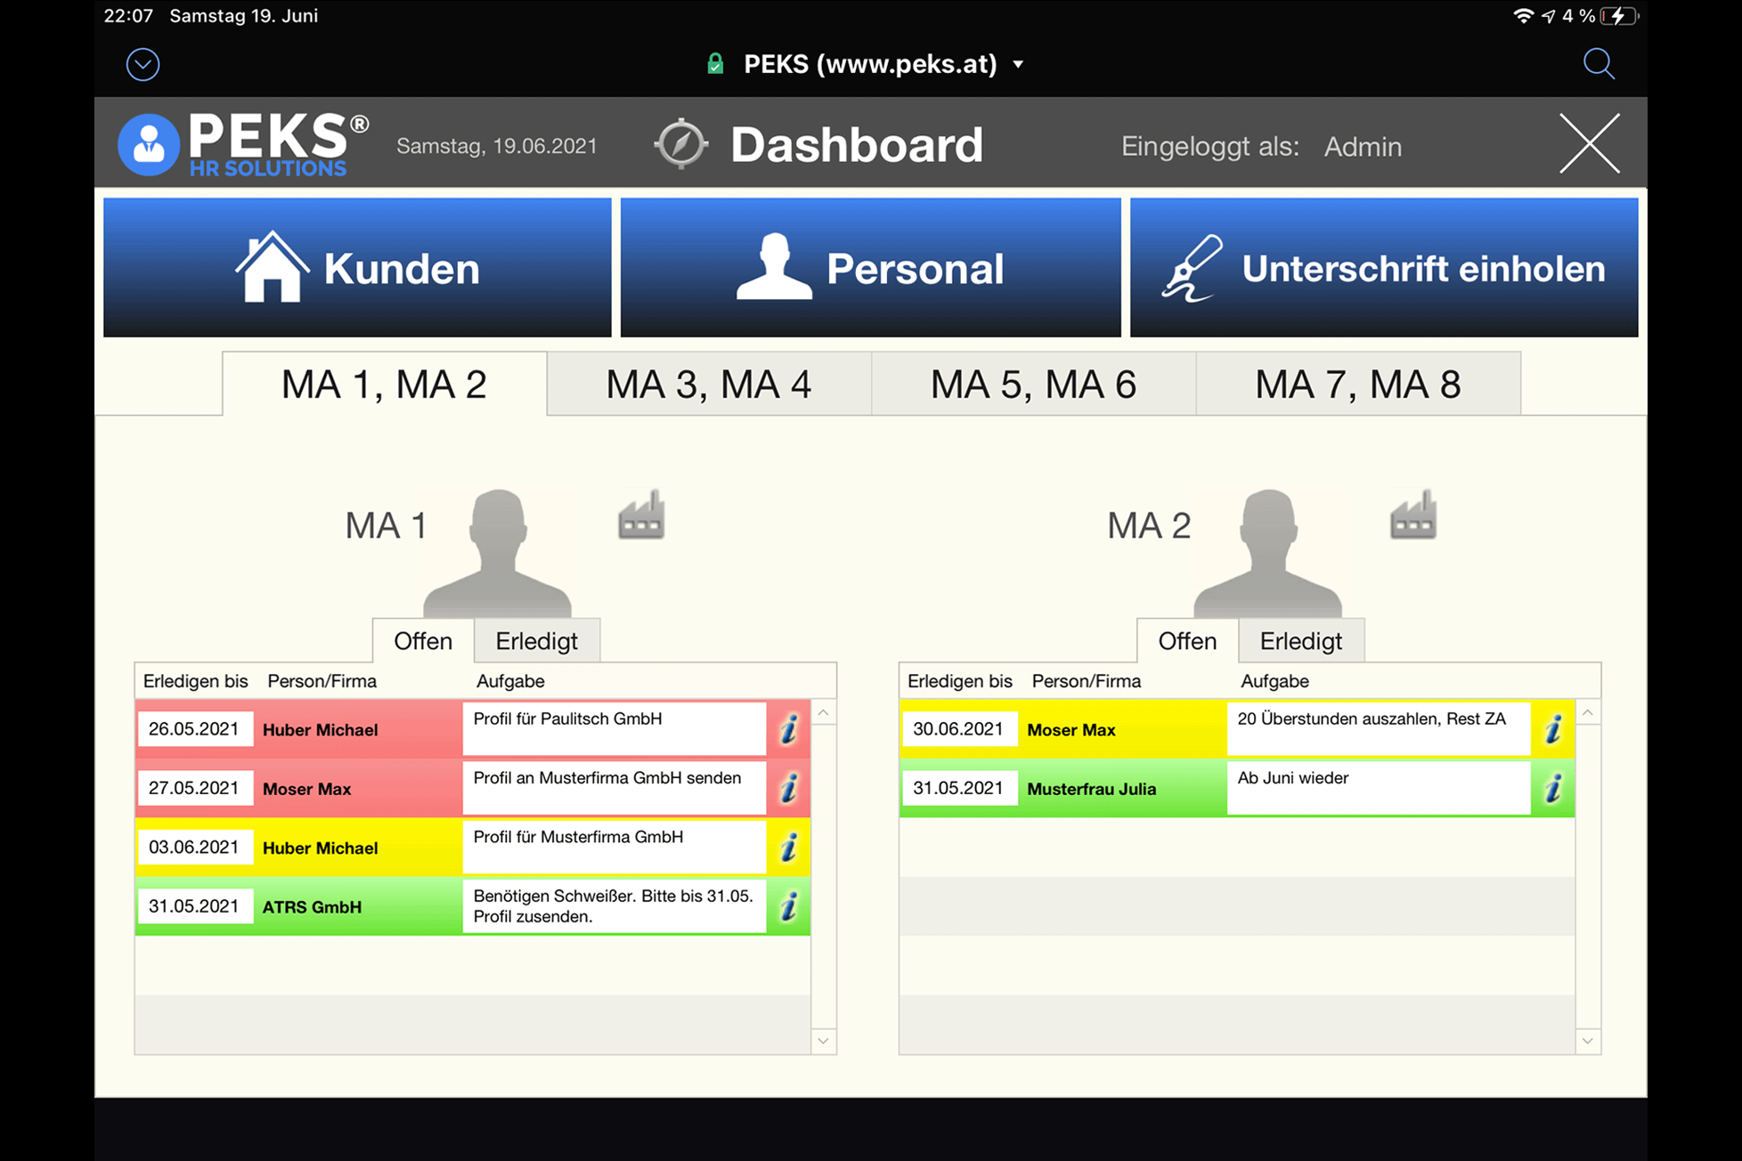Click info icon on ATRS GmbH row
This screenshot has height=1161, width=1742.
coord(789,906)
